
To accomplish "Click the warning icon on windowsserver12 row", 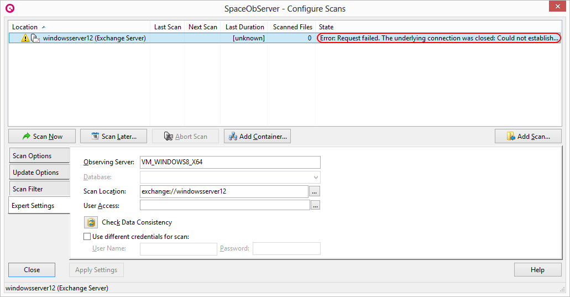I will point(25,38).
